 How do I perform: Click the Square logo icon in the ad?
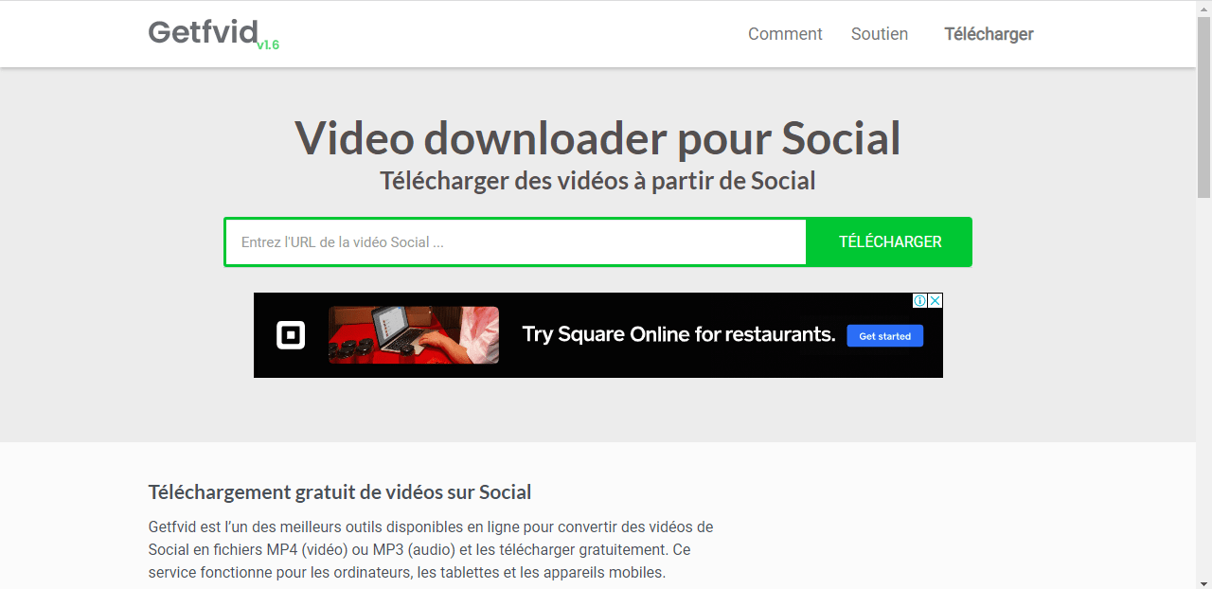tap(291, 335)
